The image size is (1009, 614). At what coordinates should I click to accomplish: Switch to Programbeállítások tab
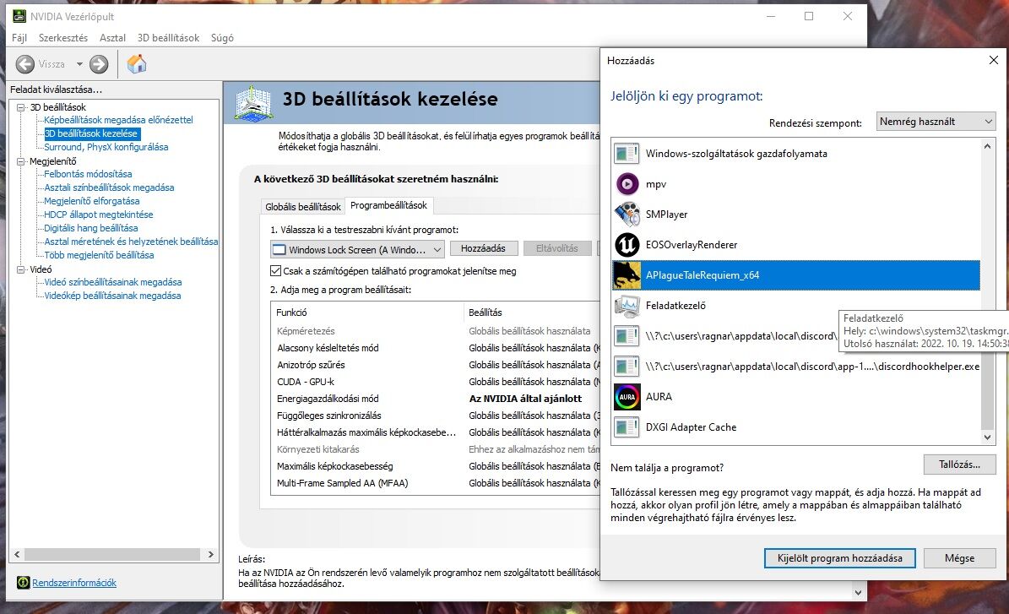coord(388,205)
